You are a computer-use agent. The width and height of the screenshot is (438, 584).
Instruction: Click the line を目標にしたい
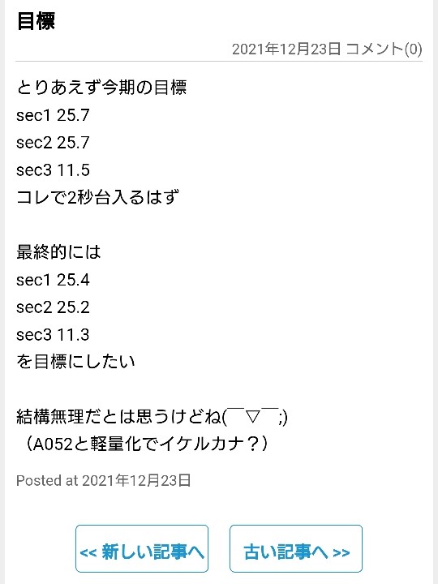[75, 362]
